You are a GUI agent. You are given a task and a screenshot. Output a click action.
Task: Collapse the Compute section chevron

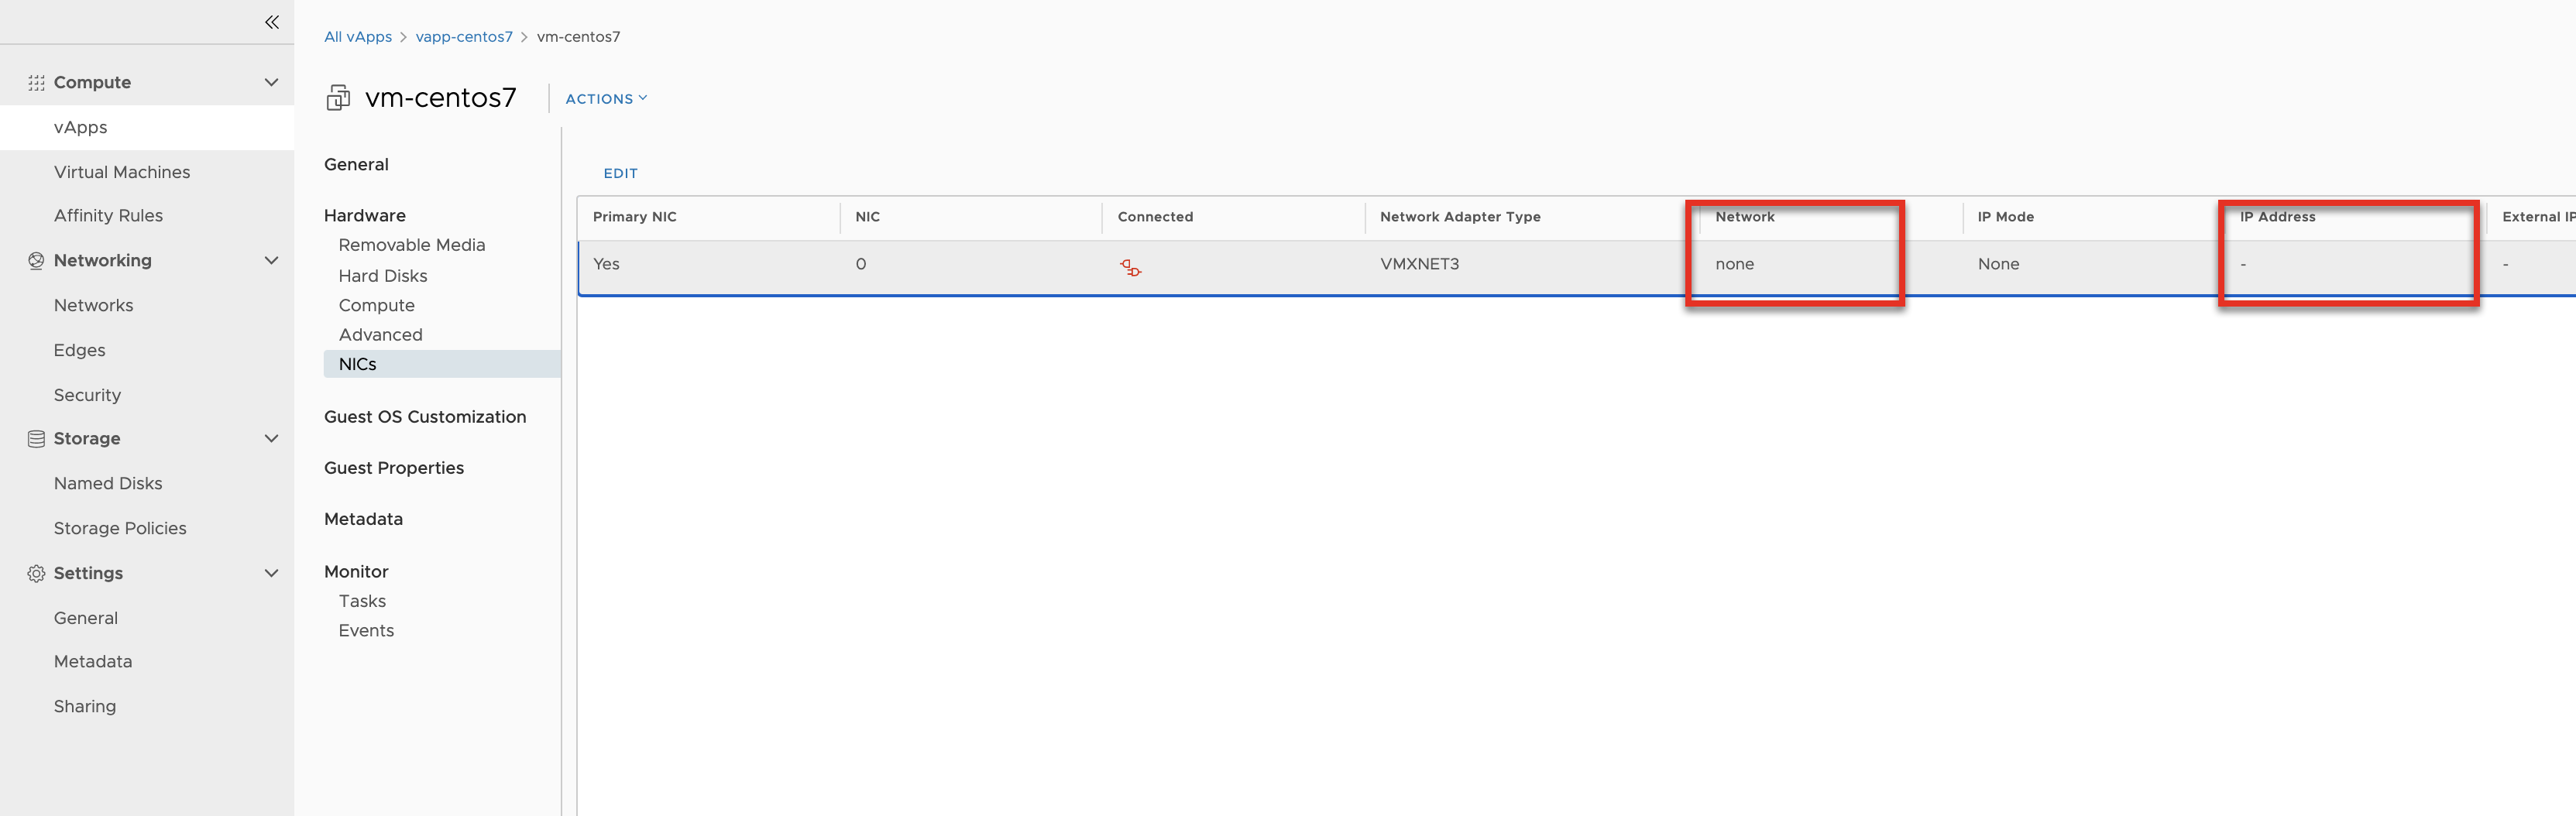click(271, 83)
